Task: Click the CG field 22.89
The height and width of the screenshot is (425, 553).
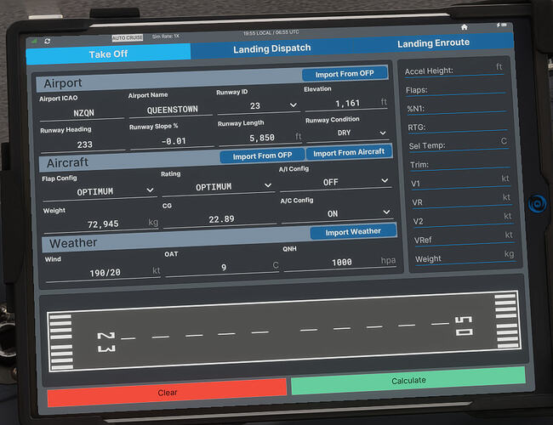Action: click(220, 219)
